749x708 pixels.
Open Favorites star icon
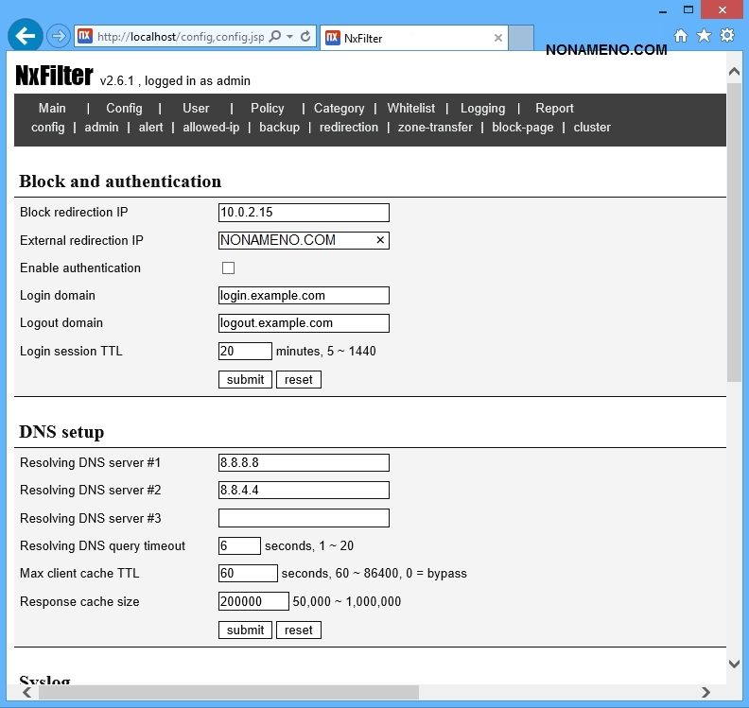[704, 35]
